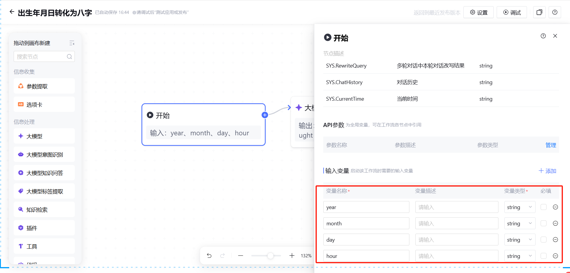Remove the year variable row
570x273 pixels.
555,207
